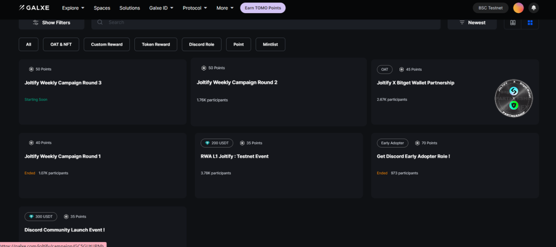Click the Show Filters button
The image size is (556, 247).
(x=52, y=22)
